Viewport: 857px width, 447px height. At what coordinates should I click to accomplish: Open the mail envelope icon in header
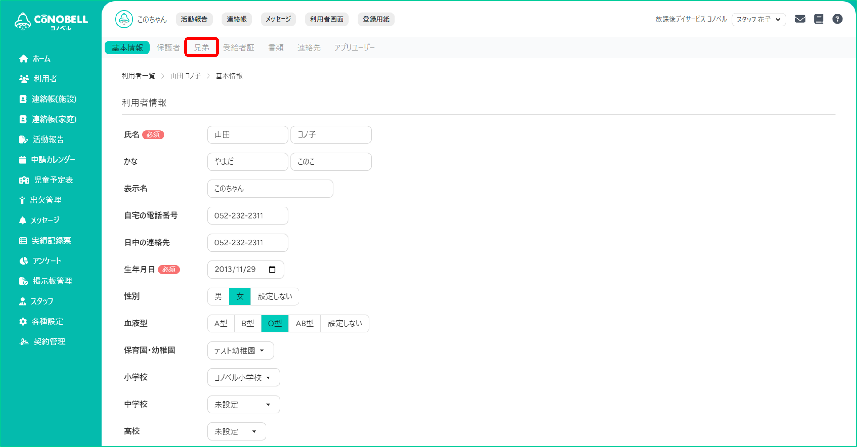[800, 19]
